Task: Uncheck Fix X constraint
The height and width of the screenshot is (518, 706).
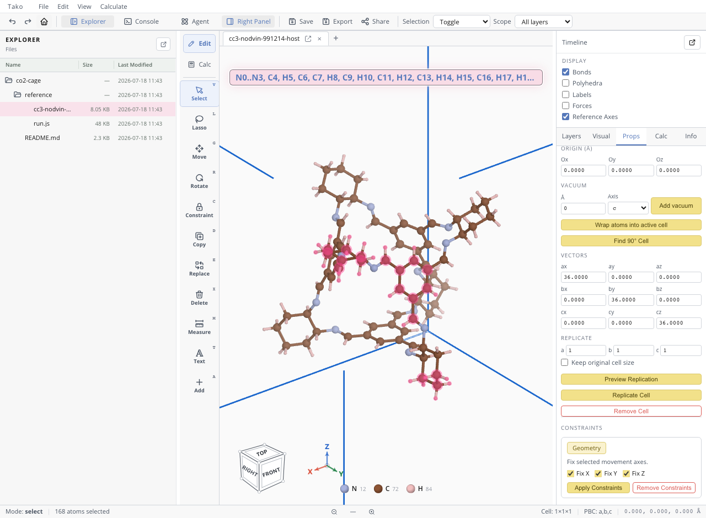Action: pyautogui.click(x=571, y=473)
